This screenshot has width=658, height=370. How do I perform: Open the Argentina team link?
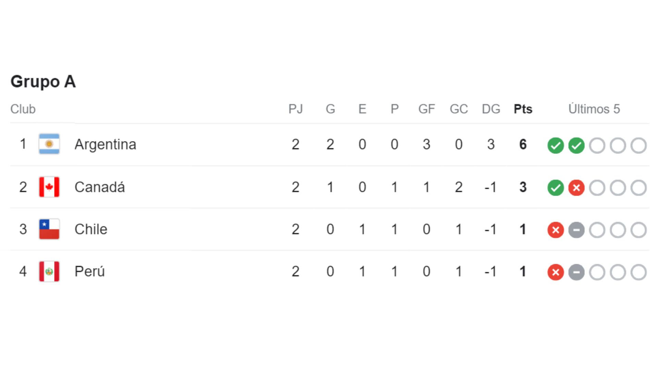point(105,144)
